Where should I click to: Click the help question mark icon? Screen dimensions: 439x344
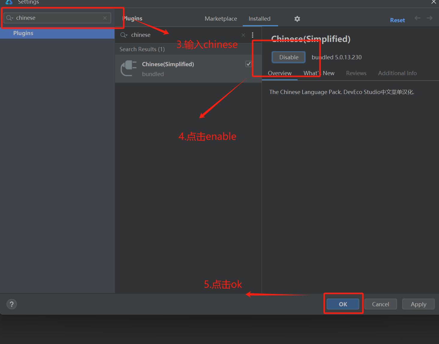pos(12,304)
